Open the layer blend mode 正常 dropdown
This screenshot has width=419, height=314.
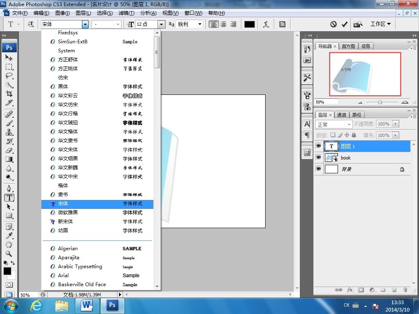click(x=334, y=124)
